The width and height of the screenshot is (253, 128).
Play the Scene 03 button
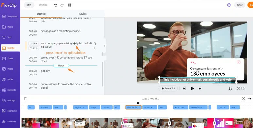click(168, 89)
